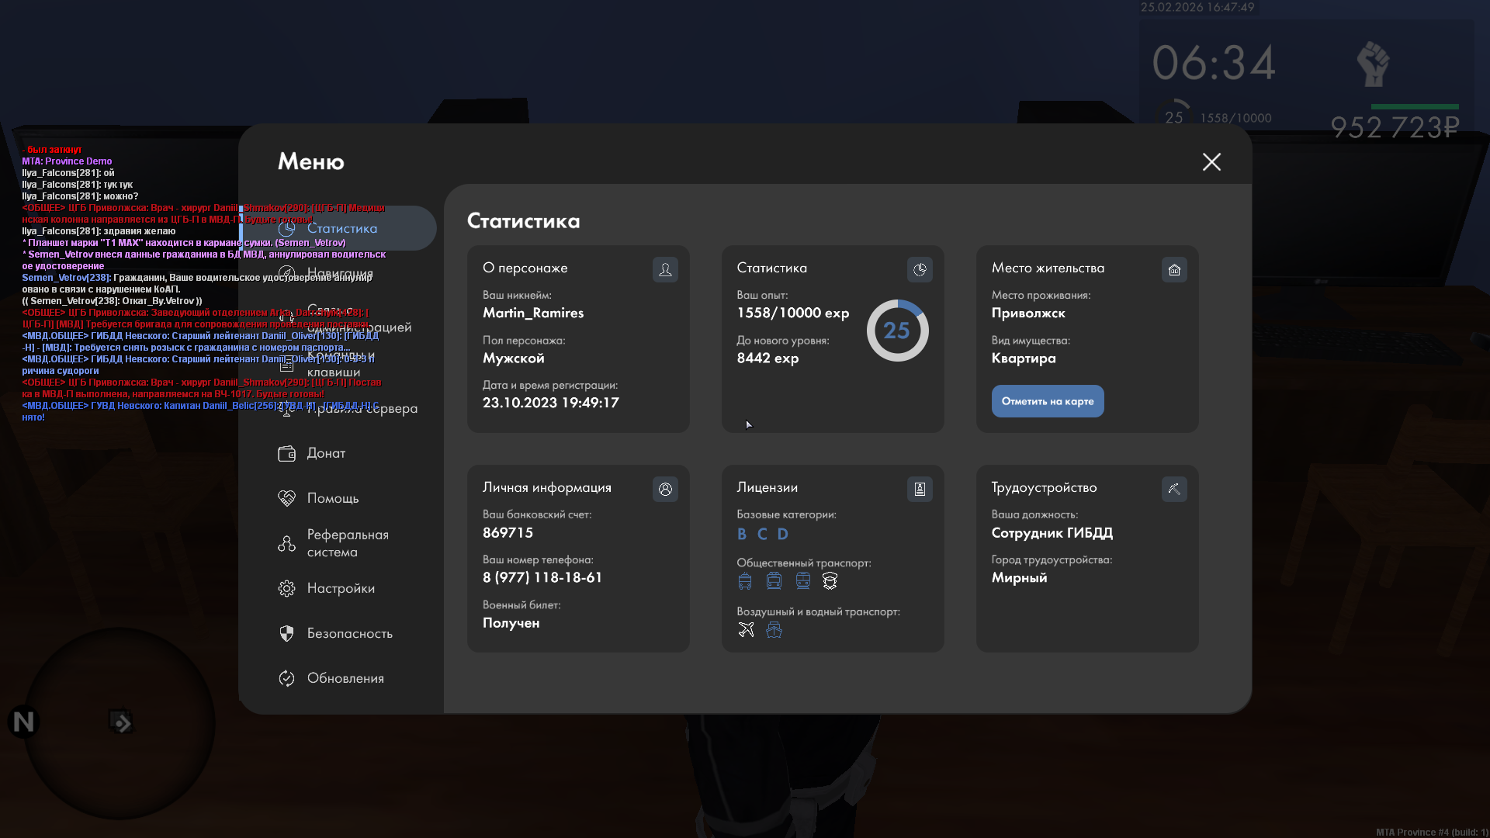1490x838 pixels.
Task: Click the user circle icon in Личная информация
Action: click(665, 489)
